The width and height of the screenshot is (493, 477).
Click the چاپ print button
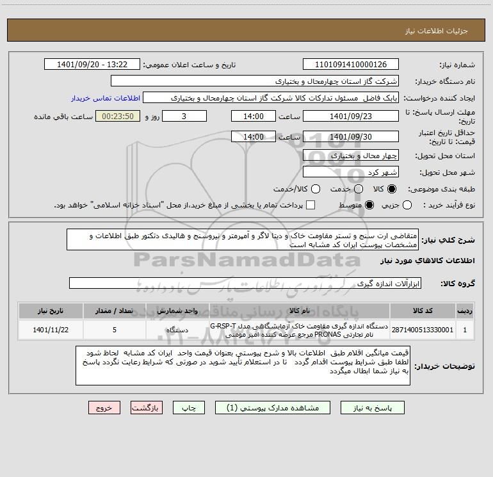(x=189, y=408)
